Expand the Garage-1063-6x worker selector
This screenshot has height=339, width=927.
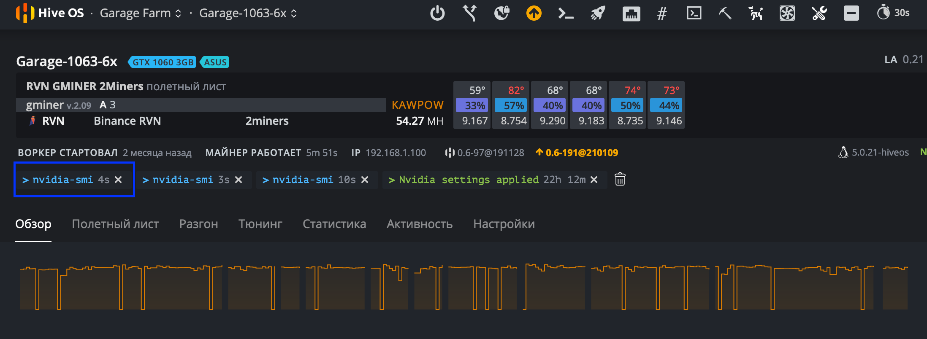[248, 13]
